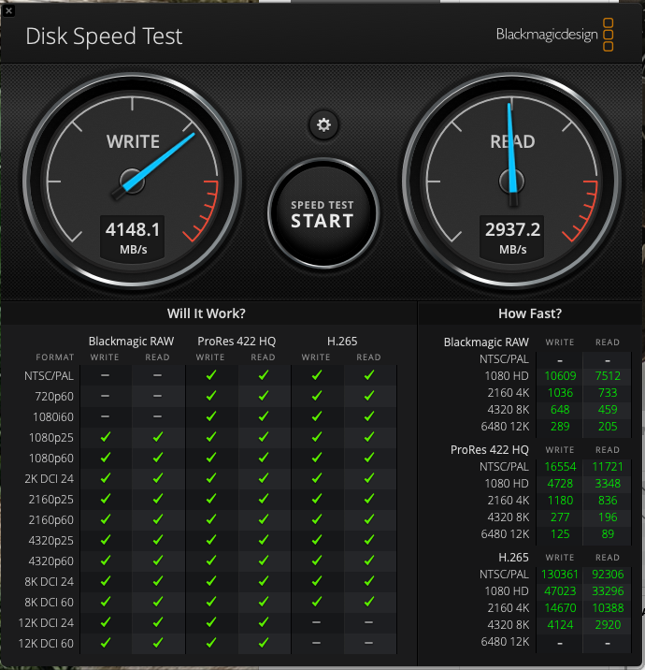Click the READ gauge label

coord(512,141)
